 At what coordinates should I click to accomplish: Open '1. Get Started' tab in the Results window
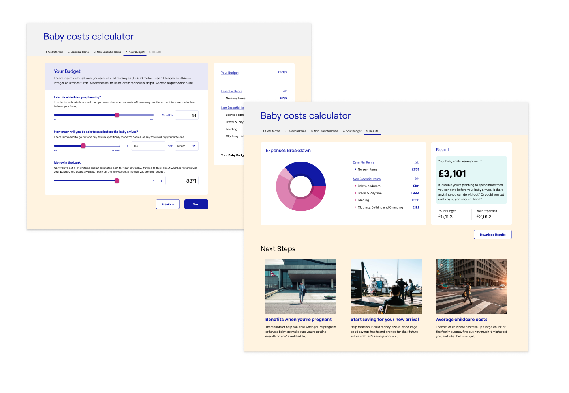pos(271,131)
